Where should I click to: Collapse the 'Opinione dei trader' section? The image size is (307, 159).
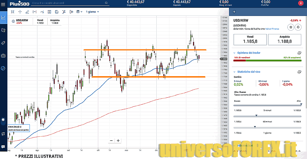[235, 53]
